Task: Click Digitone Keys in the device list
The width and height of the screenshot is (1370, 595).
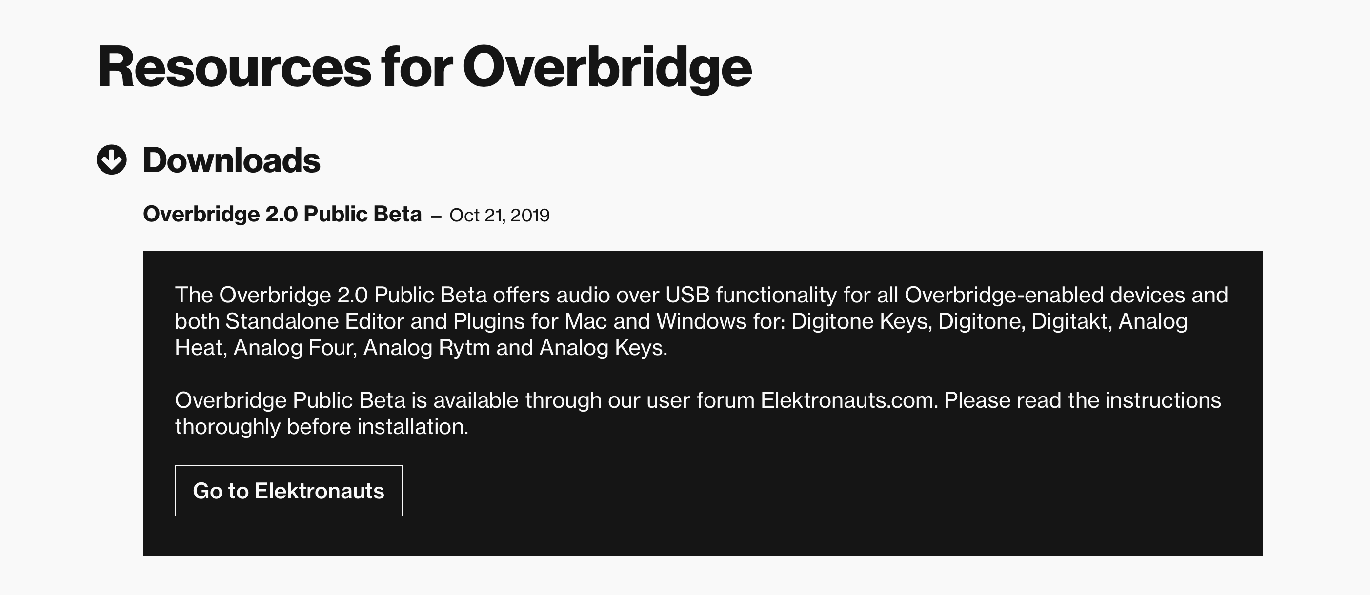Action: click(x=862, y=321)
